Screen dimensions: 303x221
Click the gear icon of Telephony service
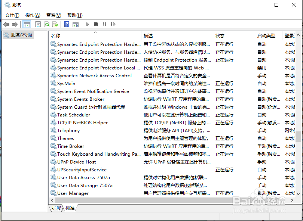point(53,130)
